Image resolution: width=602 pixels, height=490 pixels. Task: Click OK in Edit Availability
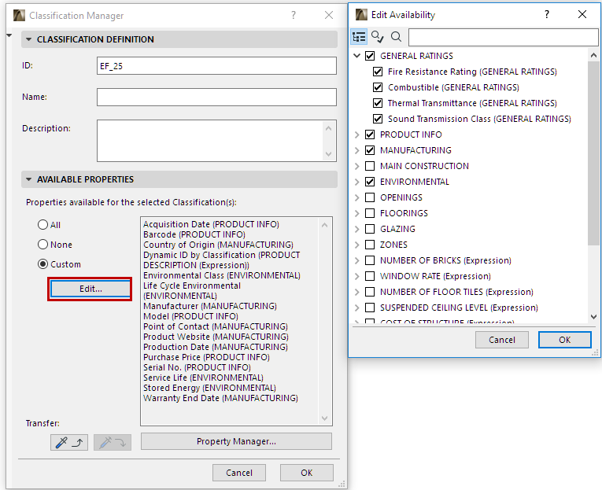tap(564, 340)
